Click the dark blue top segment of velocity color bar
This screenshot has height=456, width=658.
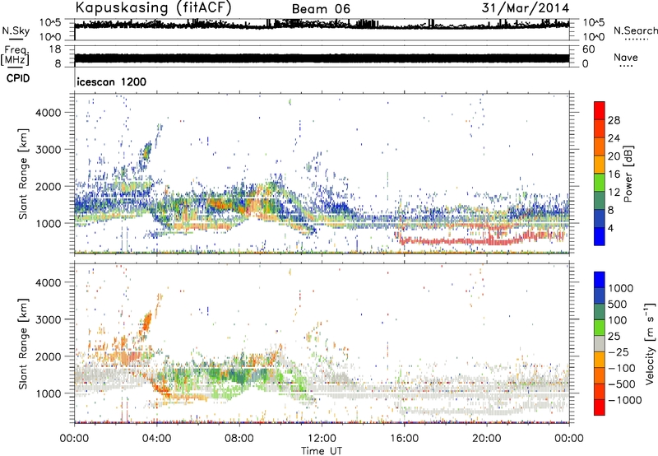click(600, 280)
